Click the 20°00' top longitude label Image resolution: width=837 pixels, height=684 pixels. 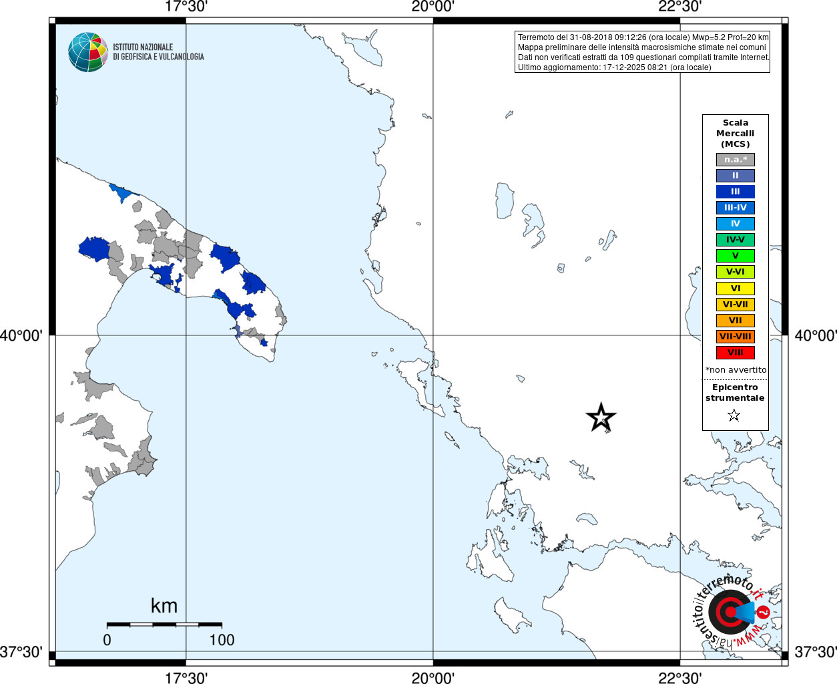point(433,7)
